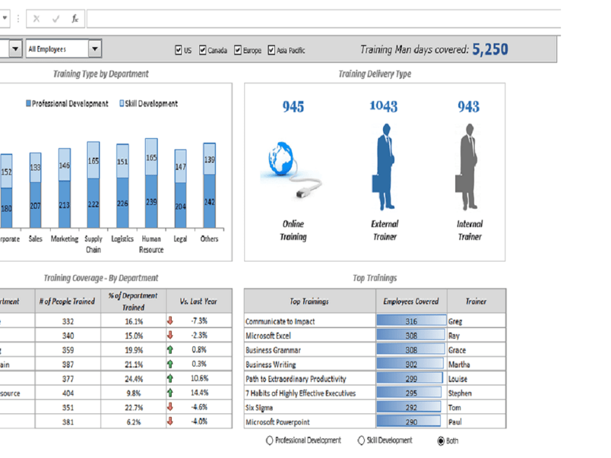This screenshot has height=458, width=611.
Task: Click the formula bar checkmark icon
Action: click(x=56, y=18)
